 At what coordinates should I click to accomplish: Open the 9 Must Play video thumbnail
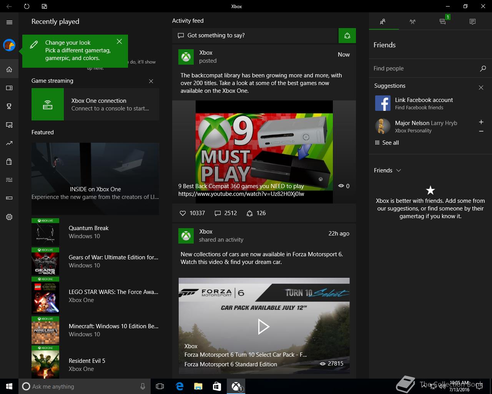point(264,152)
